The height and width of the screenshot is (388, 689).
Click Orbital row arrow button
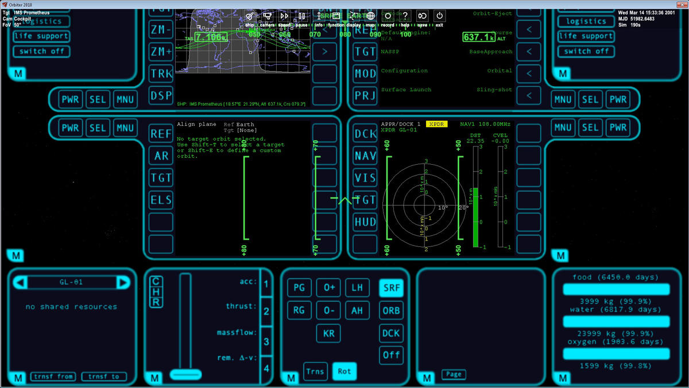click(529, 74)
